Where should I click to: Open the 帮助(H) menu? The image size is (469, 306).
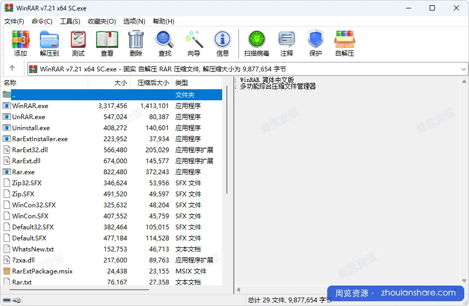163,21
